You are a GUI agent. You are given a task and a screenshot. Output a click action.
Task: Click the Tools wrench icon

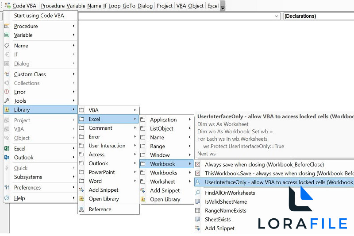point(7,101)
